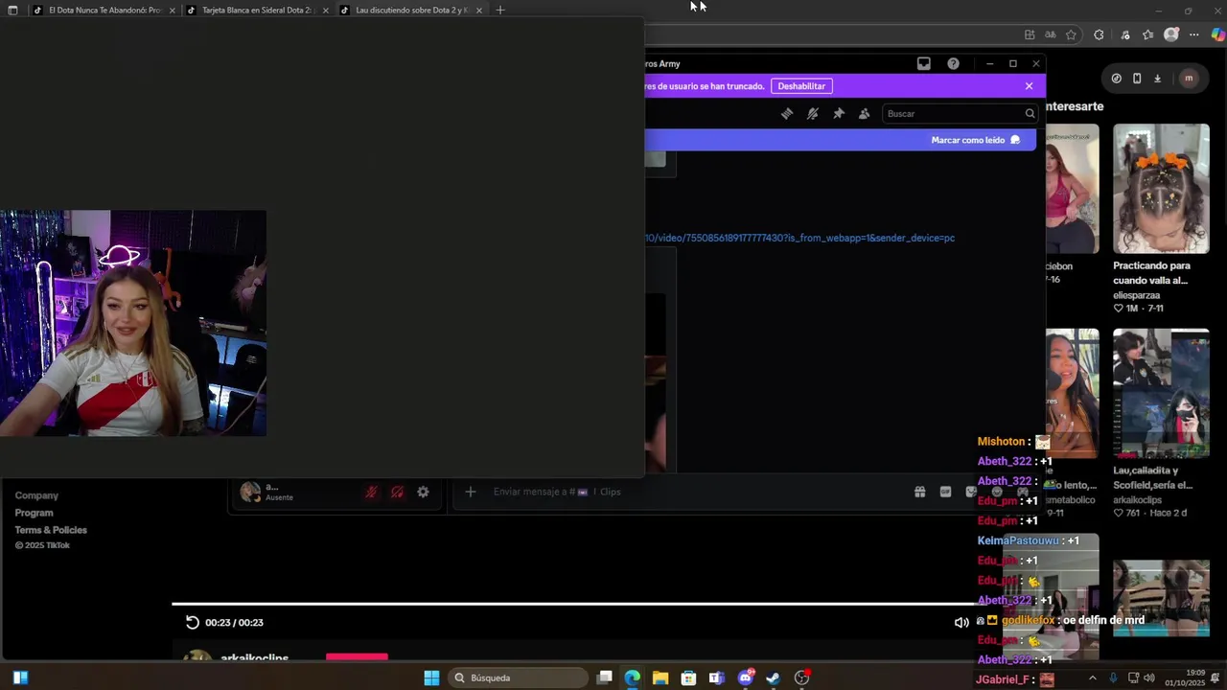Switch to El Dota Nunca Te Abandonó tab
This screenshot has width=1227, height=690.
click(105, 10)
